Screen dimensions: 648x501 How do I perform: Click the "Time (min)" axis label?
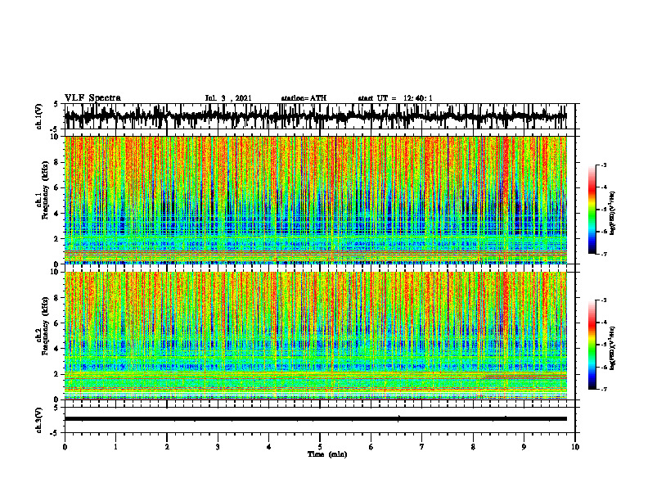(327, 454)
